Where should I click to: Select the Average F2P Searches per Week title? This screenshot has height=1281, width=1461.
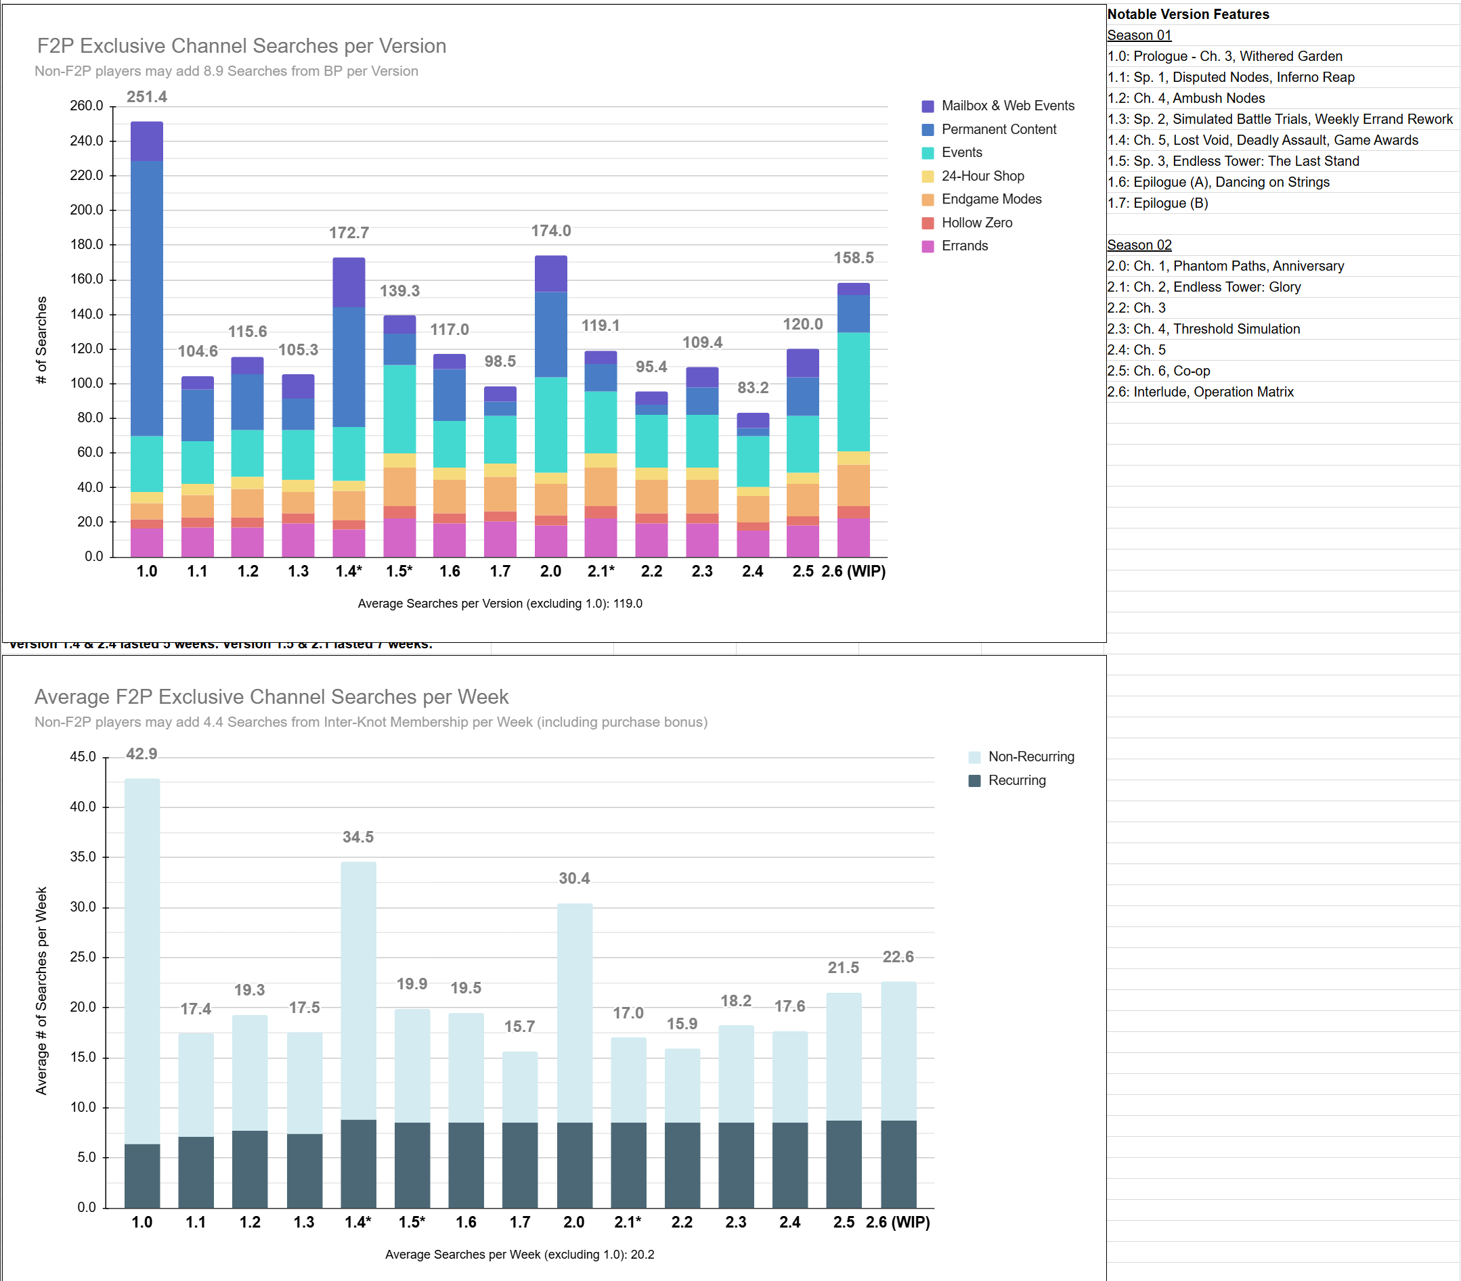(271, 696)
